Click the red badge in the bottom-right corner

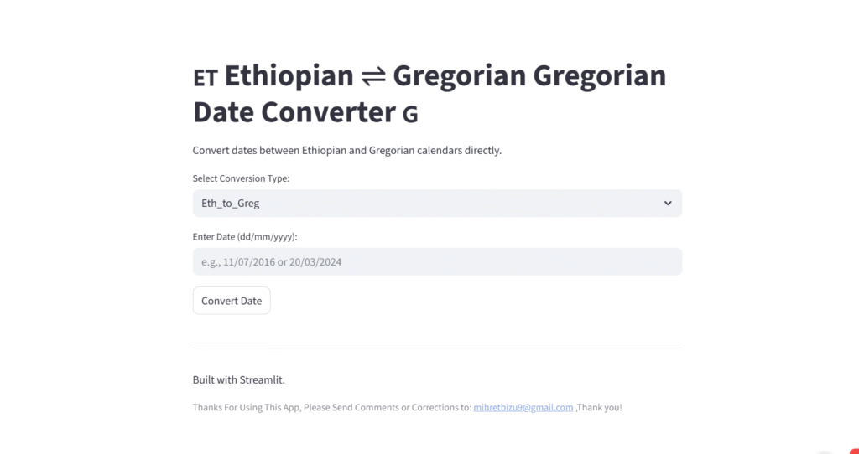pos(855,450)
